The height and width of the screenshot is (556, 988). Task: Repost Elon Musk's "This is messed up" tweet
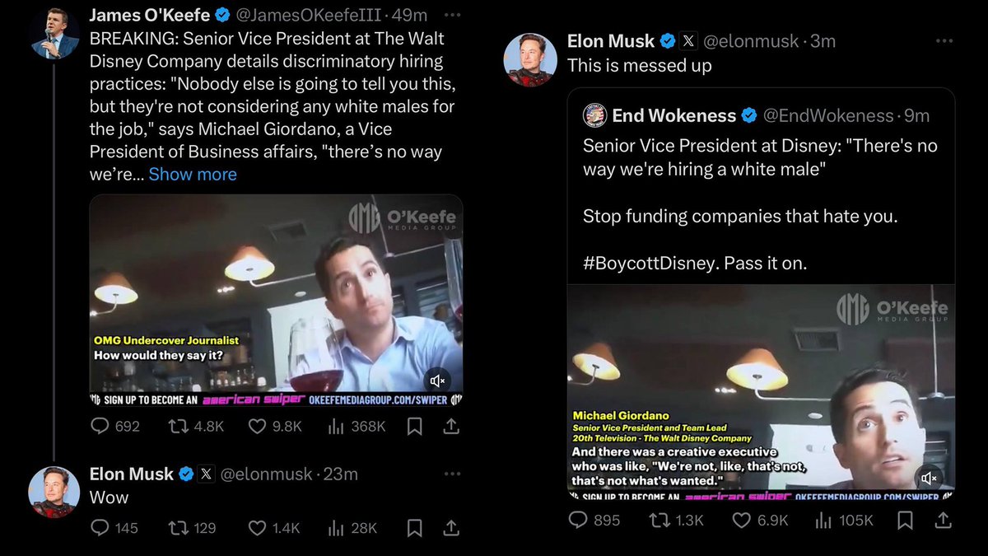coord(659,520)
